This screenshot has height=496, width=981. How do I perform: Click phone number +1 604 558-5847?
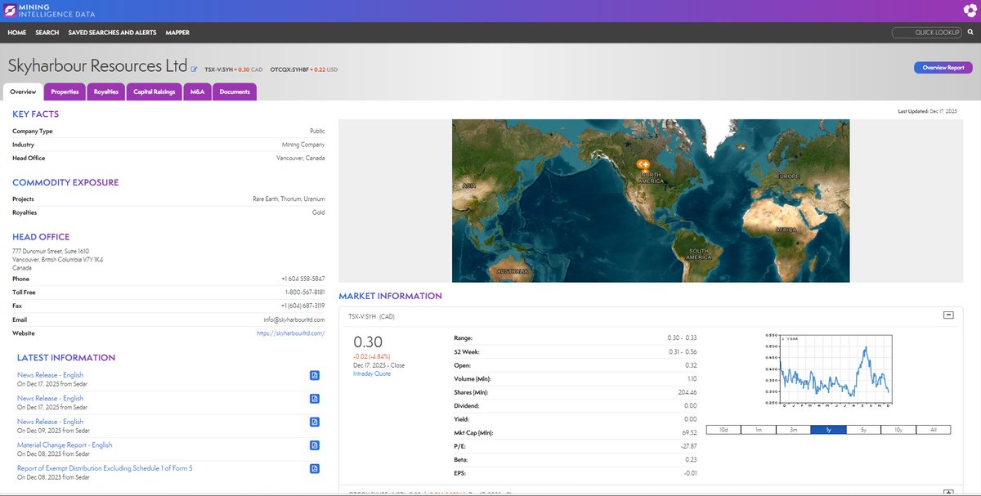[302, 279]
